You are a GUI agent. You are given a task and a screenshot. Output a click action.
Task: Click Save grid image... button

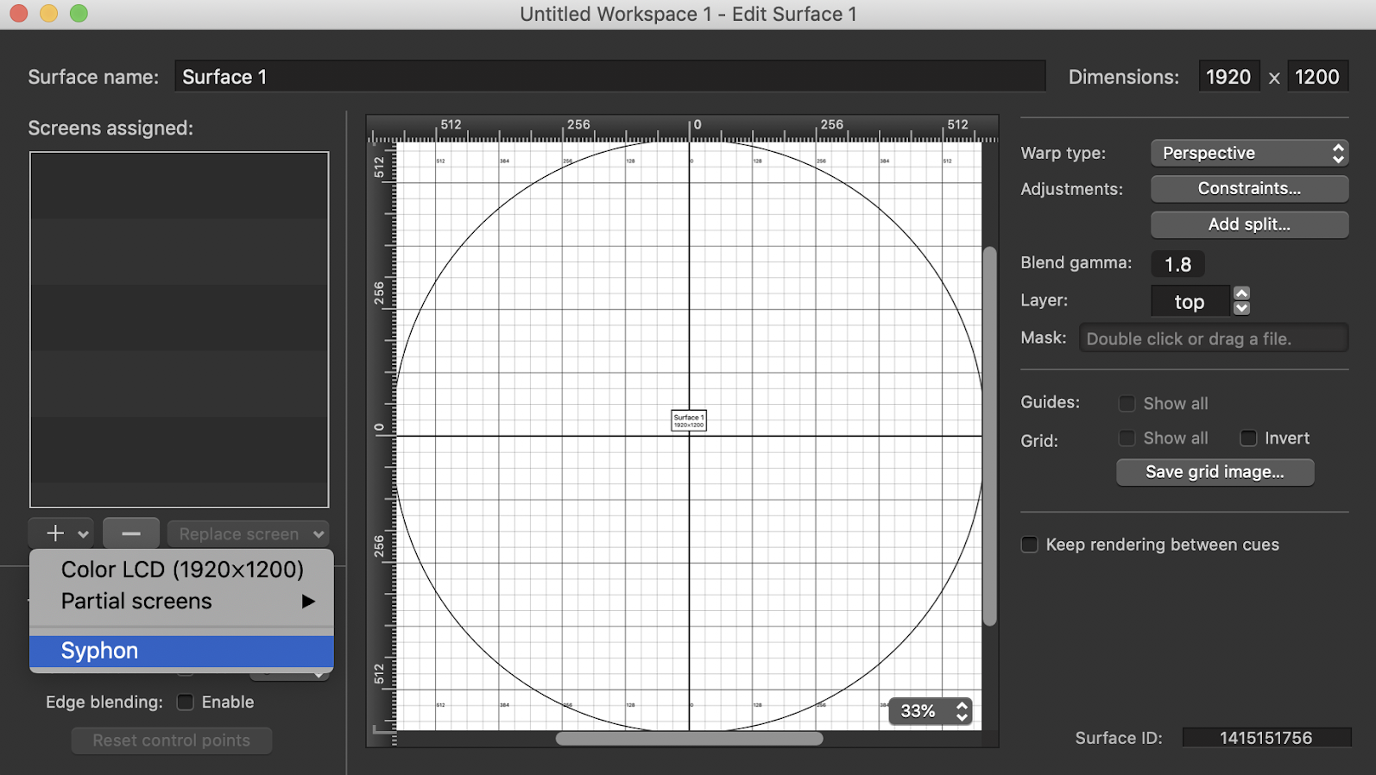click(x=1215, y=472)
